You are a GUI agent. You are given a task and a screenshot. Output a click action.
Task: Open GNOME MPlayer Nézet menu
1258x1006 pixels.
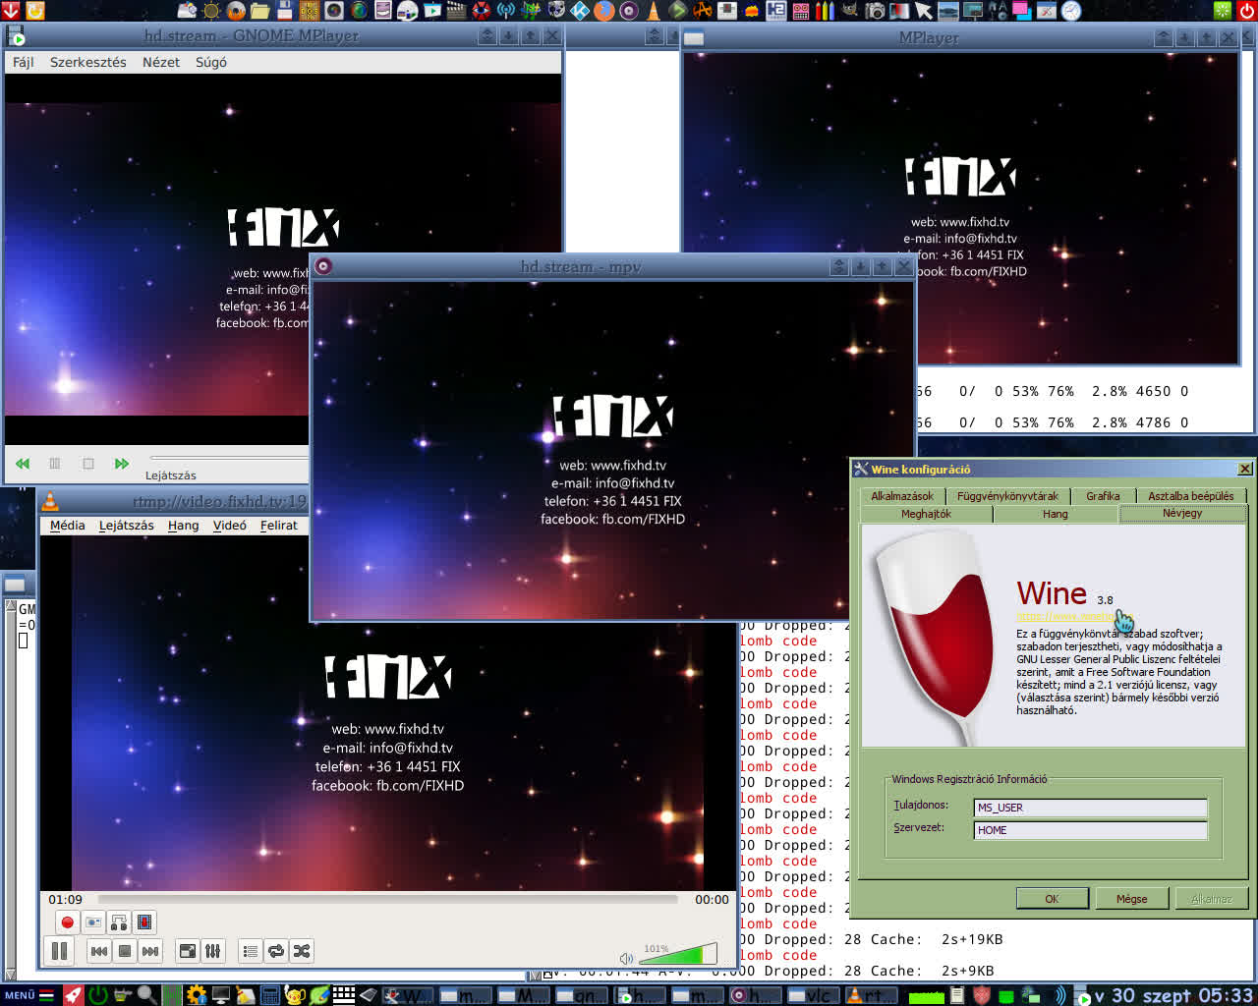pos(161,62)
